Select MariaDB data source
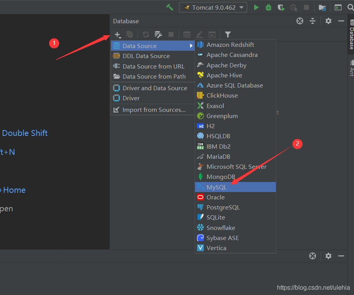The height and width of the screenshot is (295, 354). [236, 156]
